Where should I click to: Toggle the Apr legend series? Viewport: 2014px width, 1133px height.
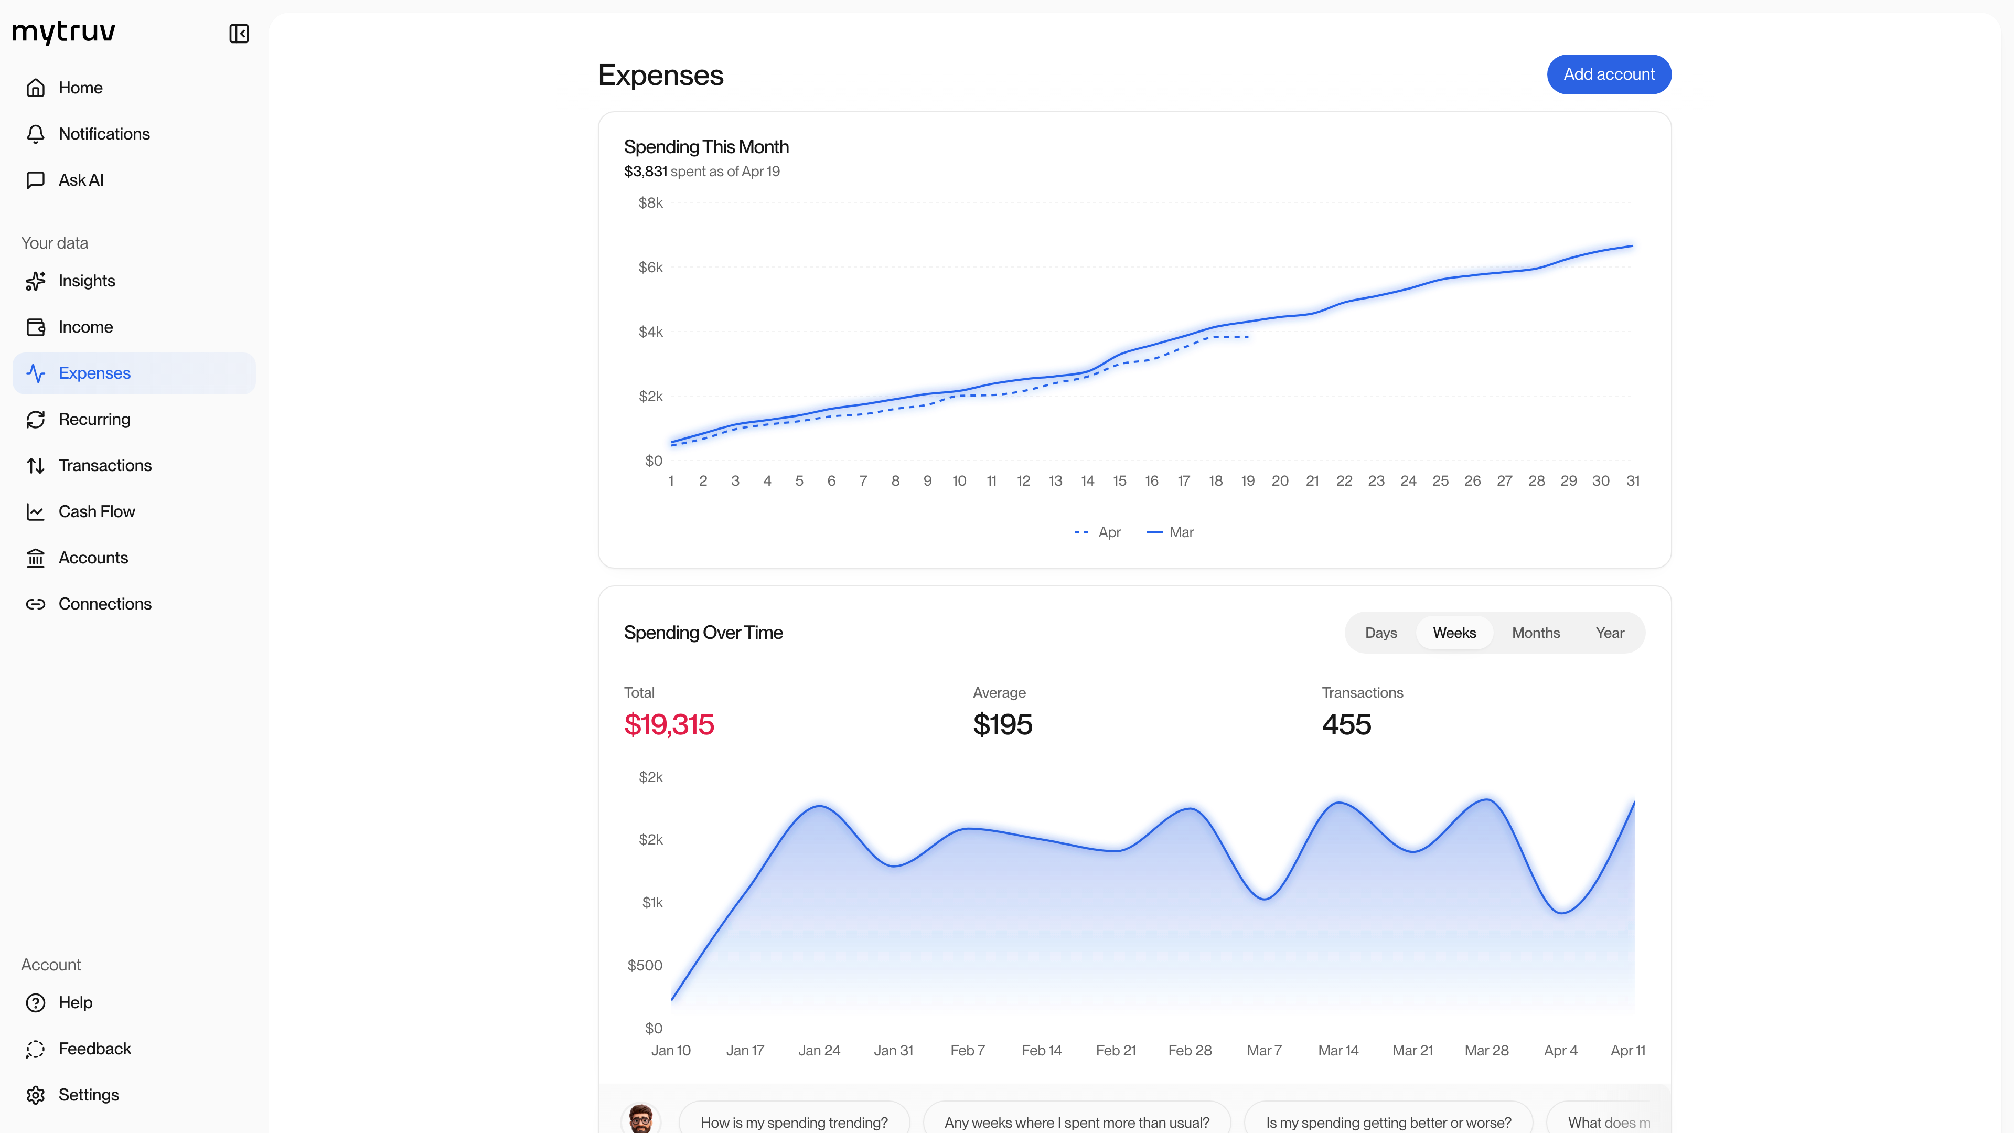(1098, 532)
